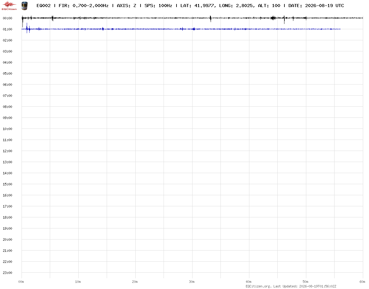369x289 pixels.
Task: Click the 17:00 hour row label
Action: (7, 206)
